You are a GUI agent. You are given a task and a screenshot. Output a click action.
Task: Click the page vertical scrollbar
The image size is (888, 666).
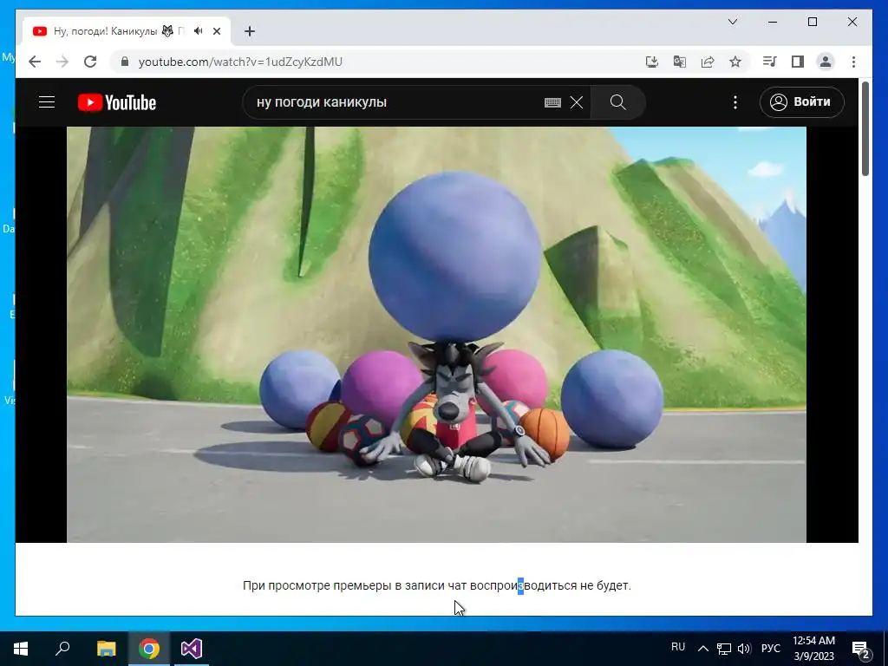tap(865, 129)
